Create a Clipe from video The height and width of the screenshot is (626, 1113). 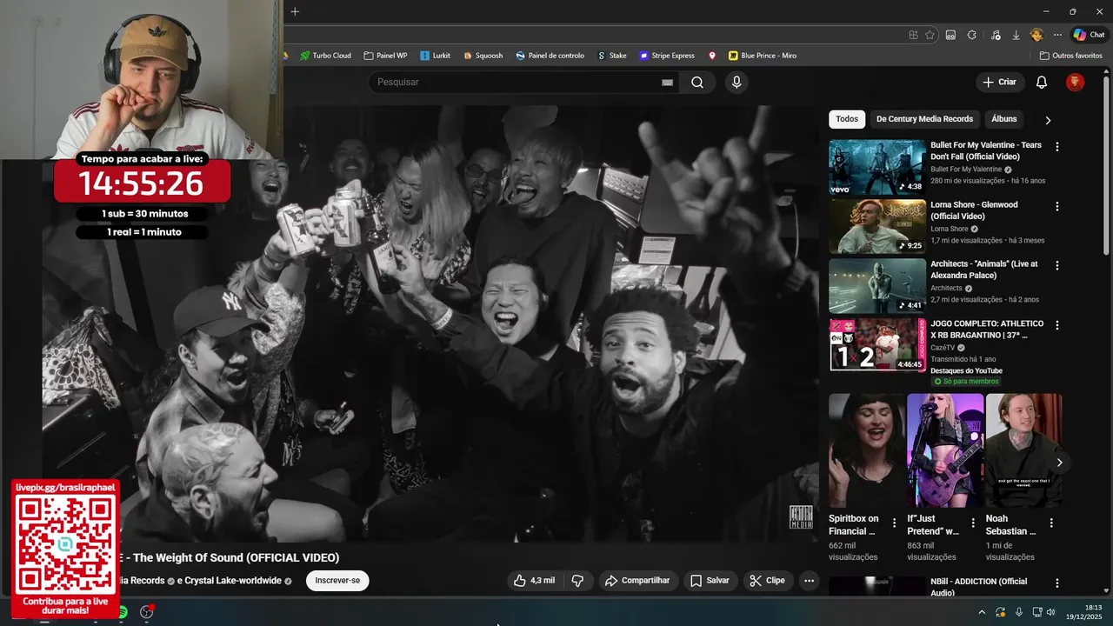pos(767,581)
